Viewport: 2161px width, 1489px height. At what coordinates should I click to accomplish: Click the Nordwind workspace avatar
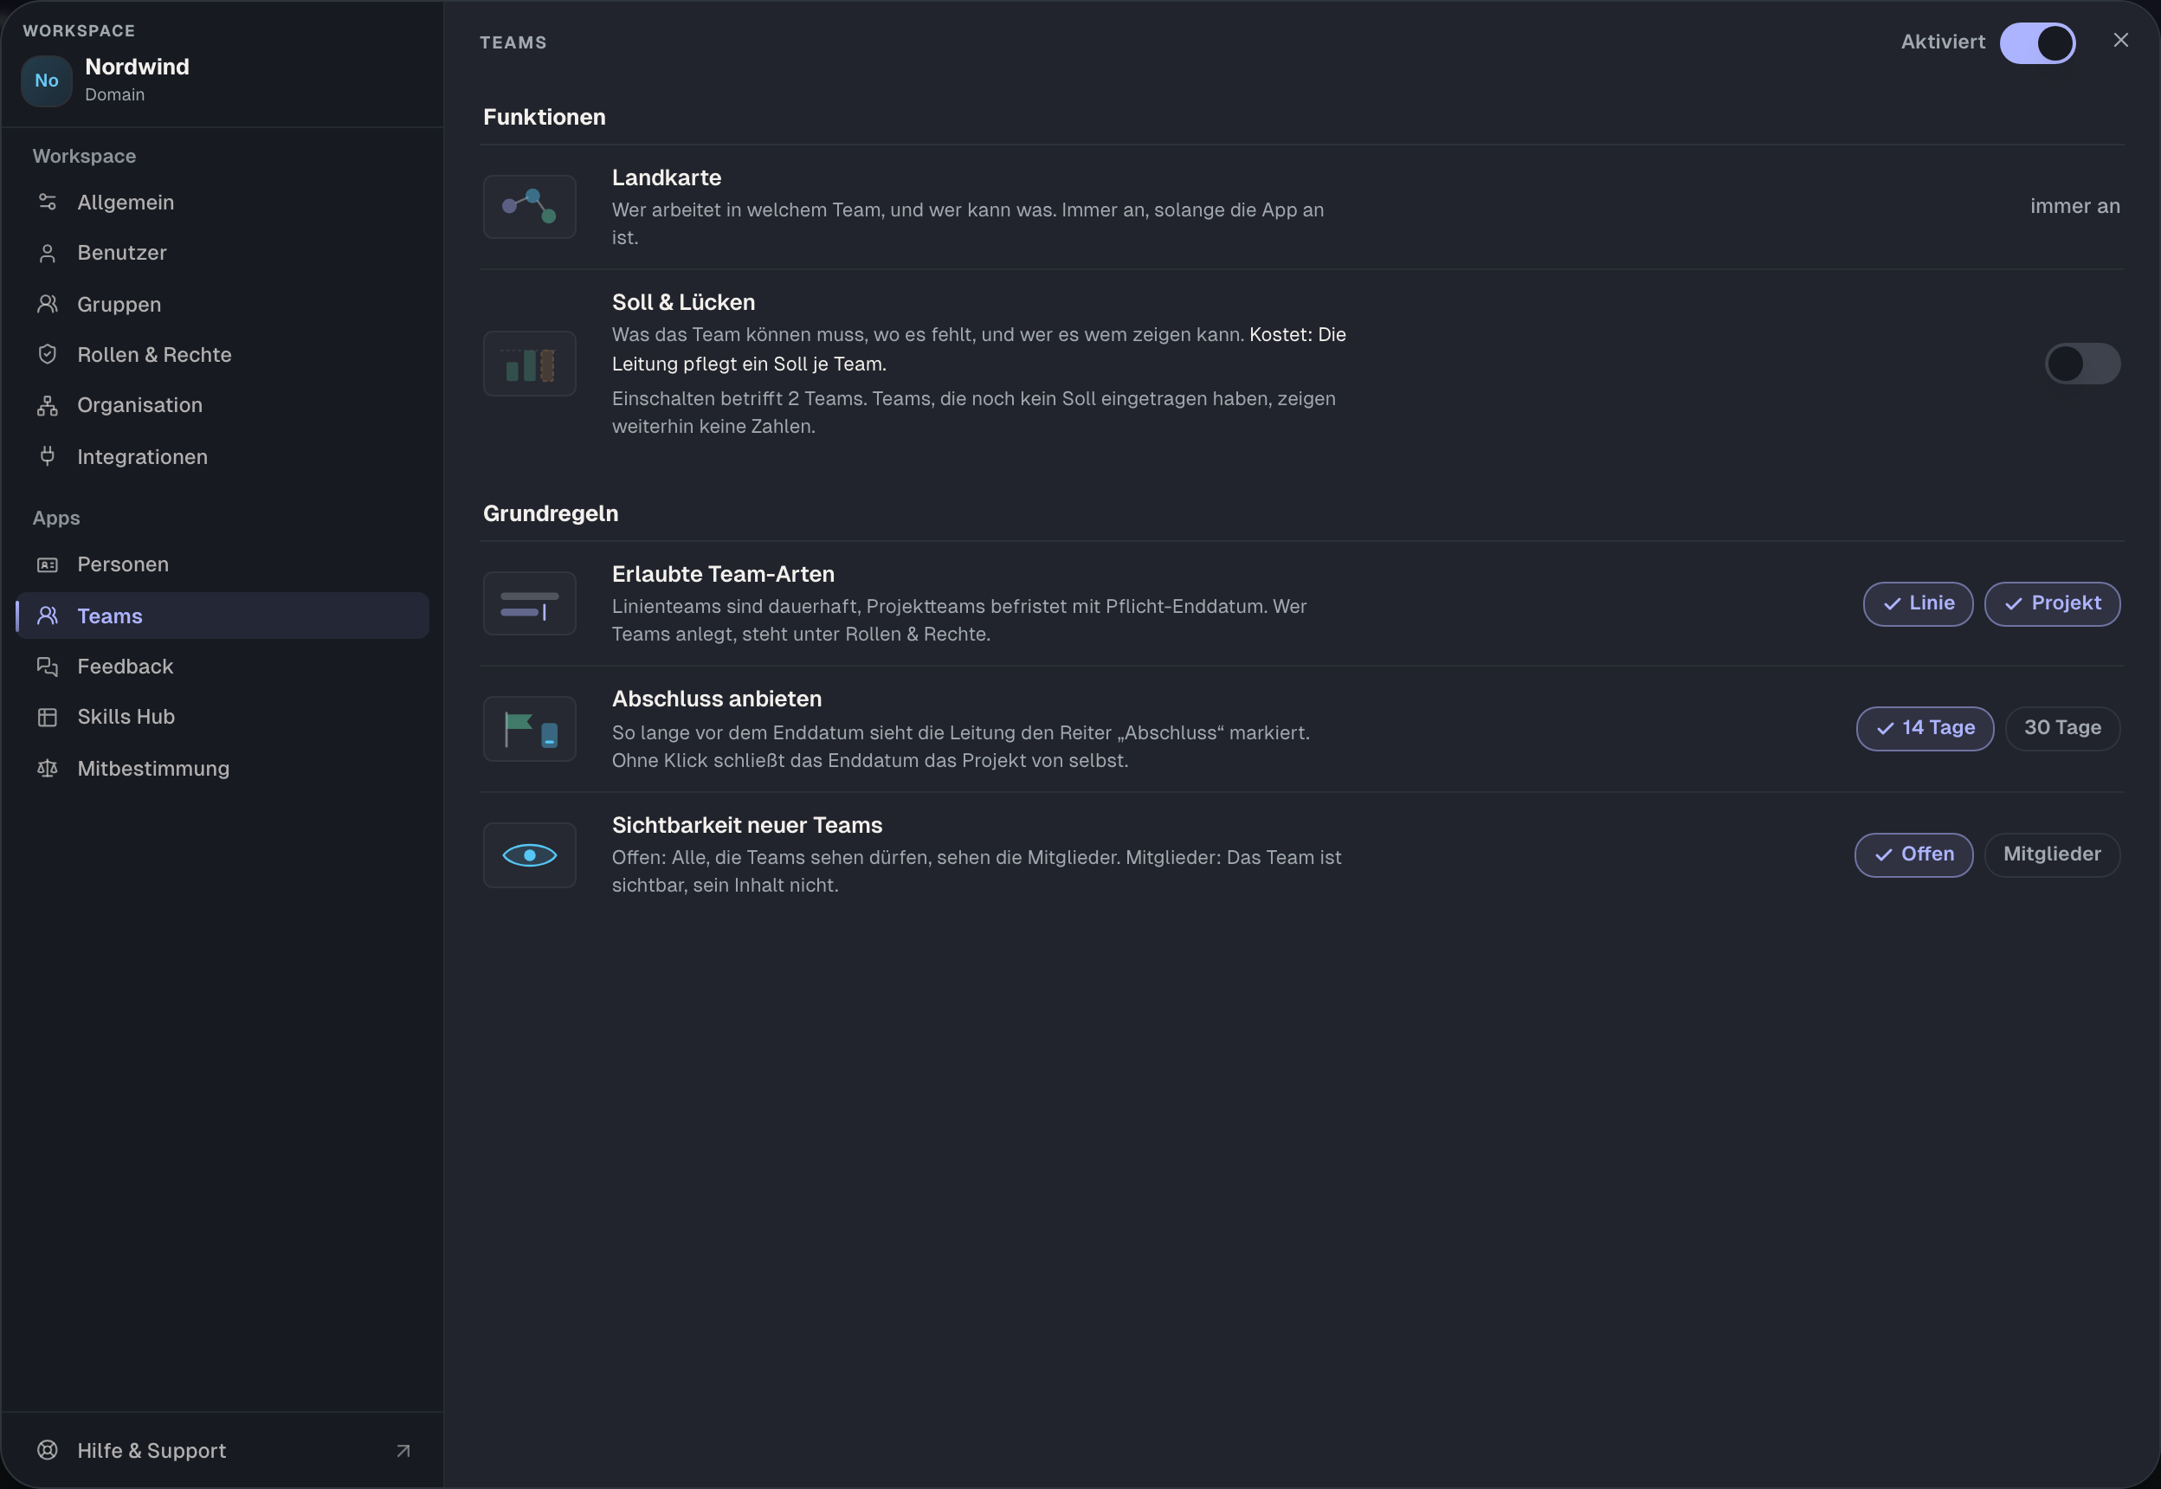coord(47,81)
